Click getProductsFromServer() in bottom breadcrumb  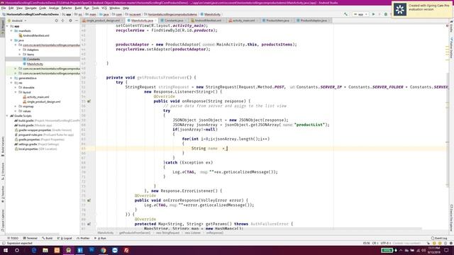click(135, 233)
